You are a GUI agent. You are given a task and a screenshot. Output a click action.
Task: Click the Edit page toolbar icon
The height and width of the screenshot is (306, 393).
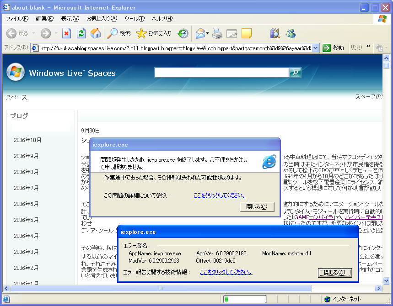[x=231, y=33]
